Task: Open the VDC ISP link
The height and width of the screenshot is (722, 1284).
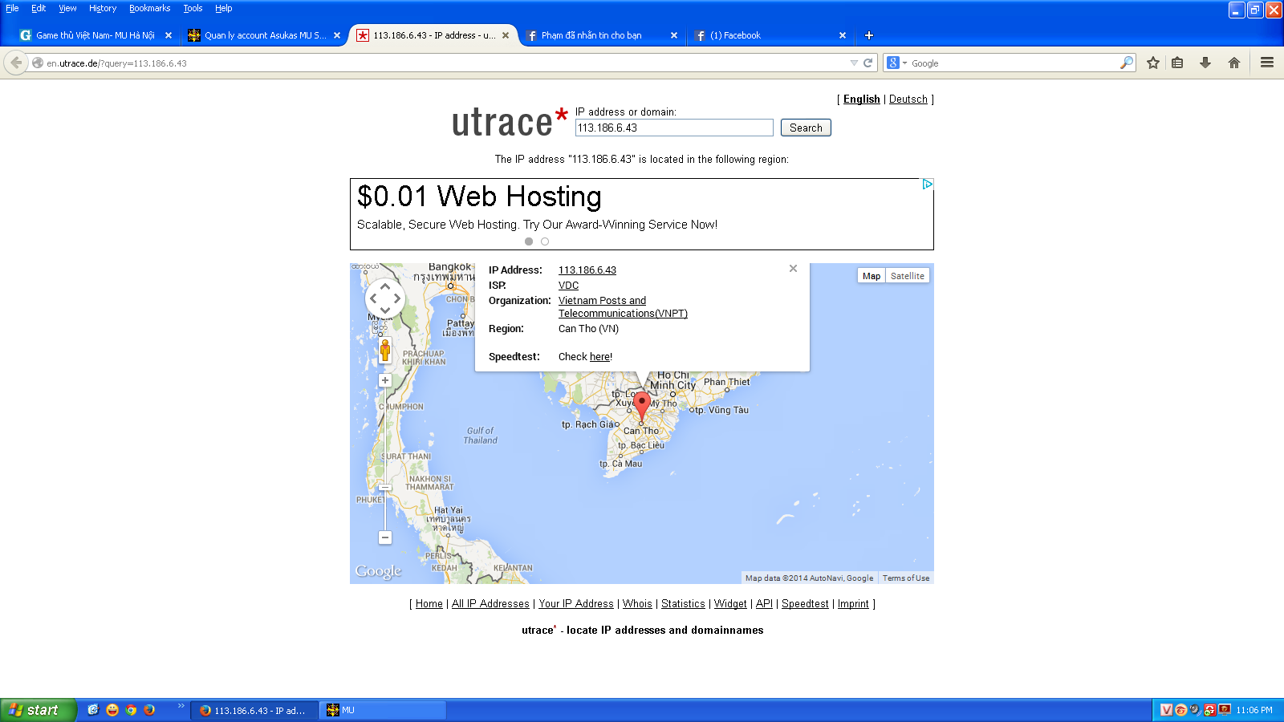Action: click(x=568, y=286)
